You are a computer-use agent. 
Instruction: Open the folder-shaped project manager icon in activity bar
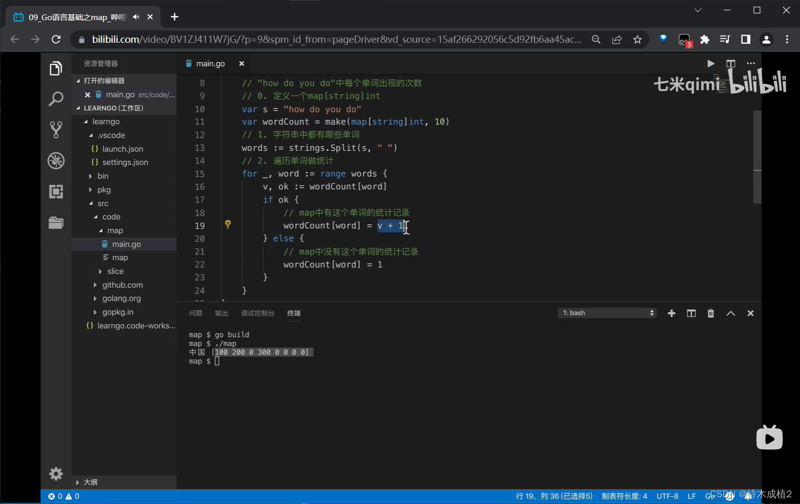tap(56, 223)
